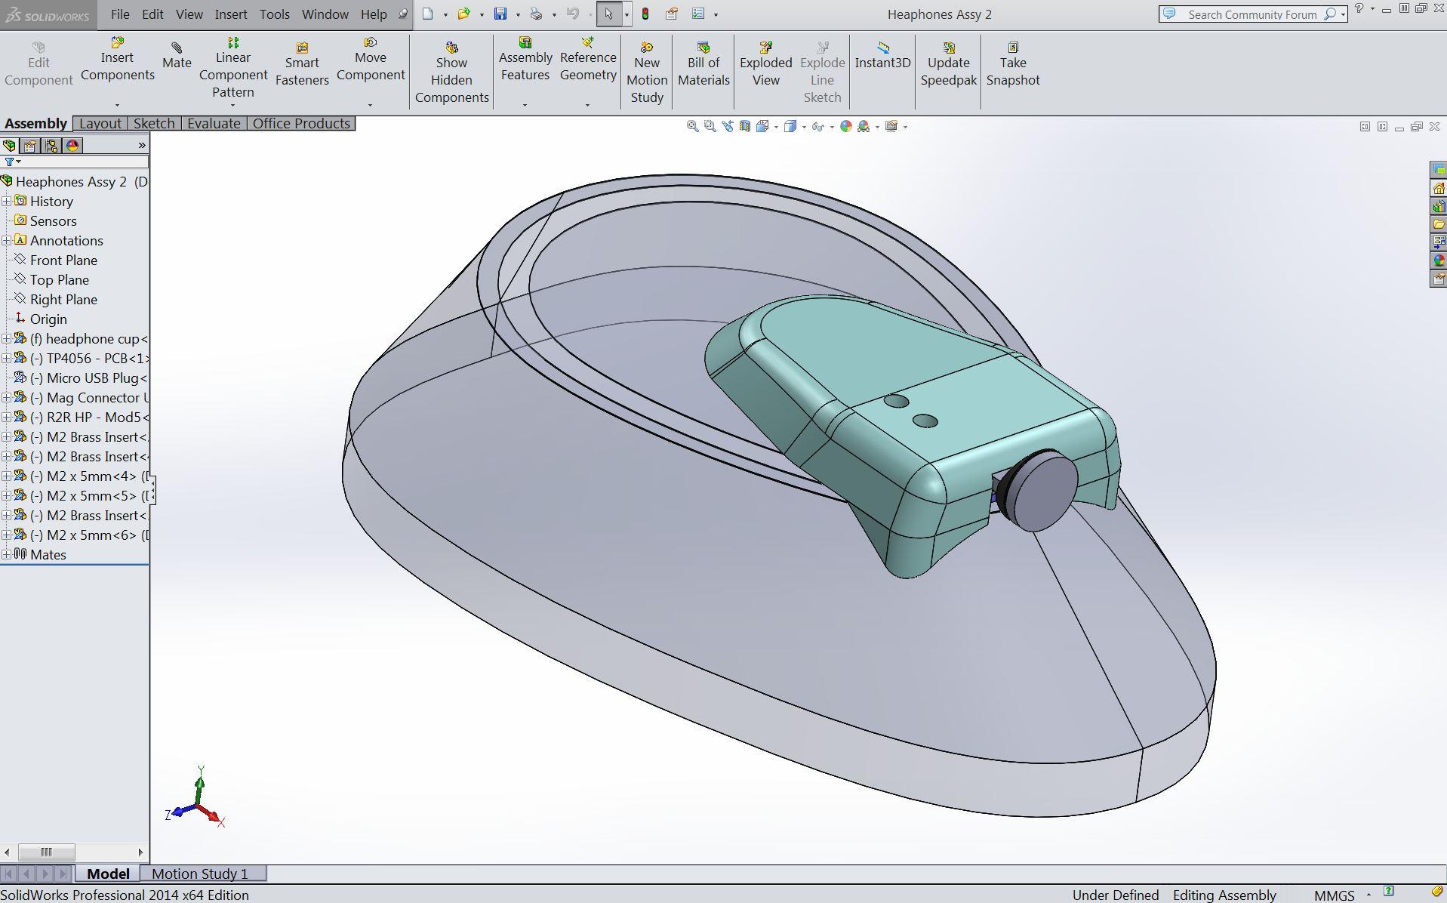1447x903 pixels.
Task: Click Section View icon
Action: 745,126
